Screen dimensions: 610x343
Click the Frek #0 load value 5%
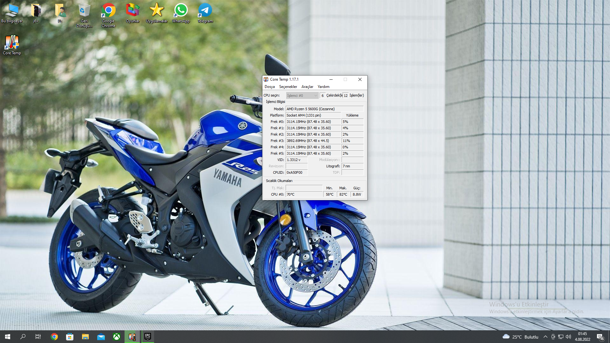352,122
